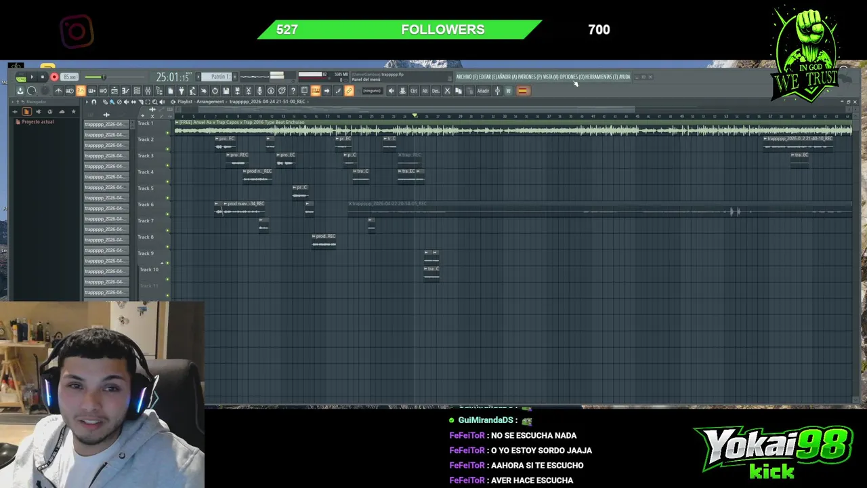Open the AYUDA menu
This screenshot has height=488, width=867.
tap(625, 77)
